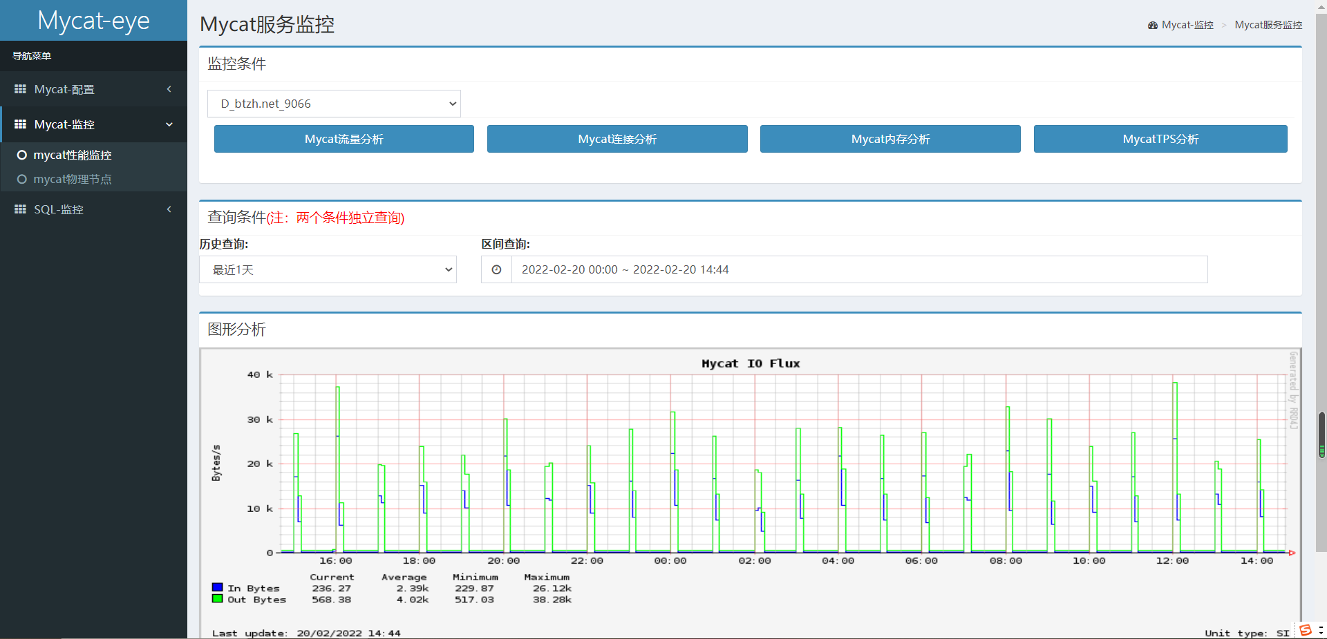Click the 图形分析 panel heading
This screenshot has width=1327, height=639.
coord(237,330)
